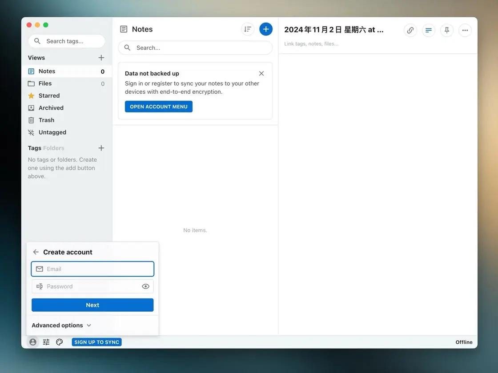Change the editor type using the lines icon
Viewport: 498px width, 373px height.
click(429, 30)
